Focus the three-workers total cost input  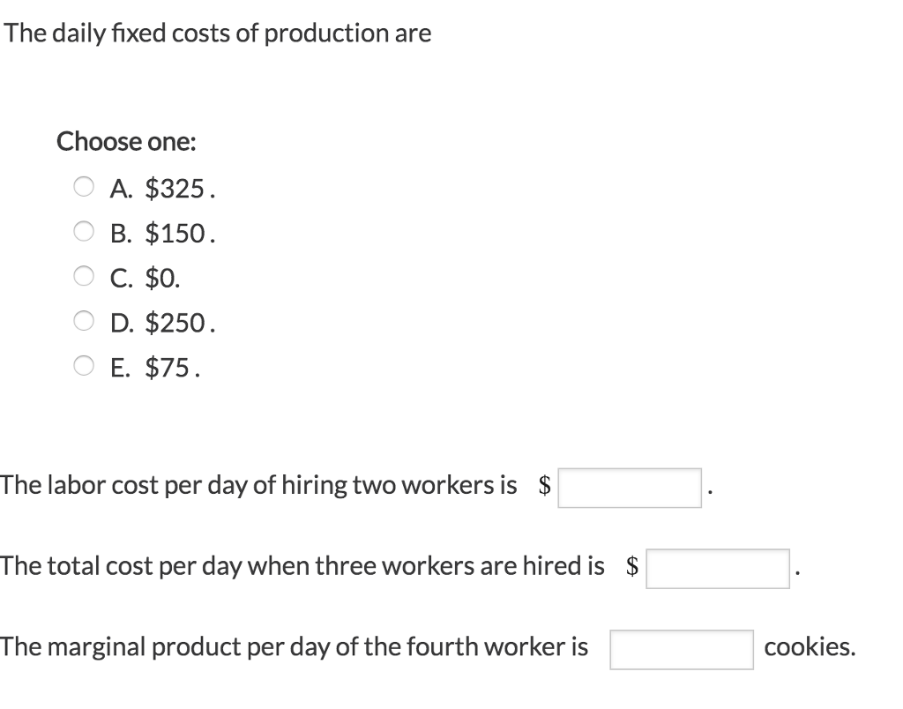718,568
